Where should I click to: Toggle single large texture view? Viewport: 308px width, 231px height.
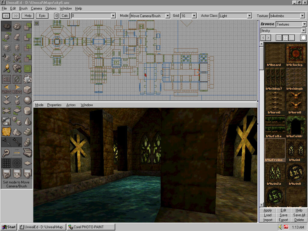(279, 38)
